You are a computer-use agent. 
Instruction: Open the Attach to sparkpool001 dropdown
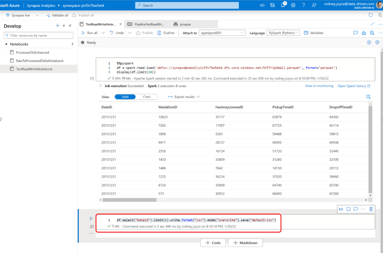(x=222, y=33)
